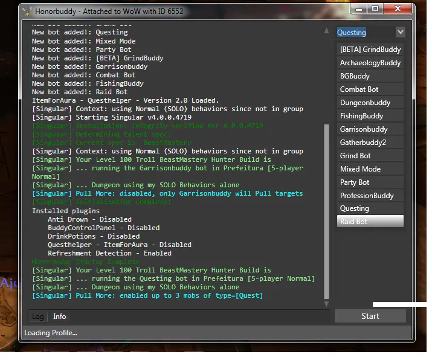Choose Mixed Mode from the list
Viewport: 432px width, 360px height.
[x=370, y=169]
